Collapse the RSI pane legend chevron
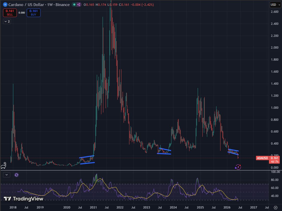 click(7, 175)
